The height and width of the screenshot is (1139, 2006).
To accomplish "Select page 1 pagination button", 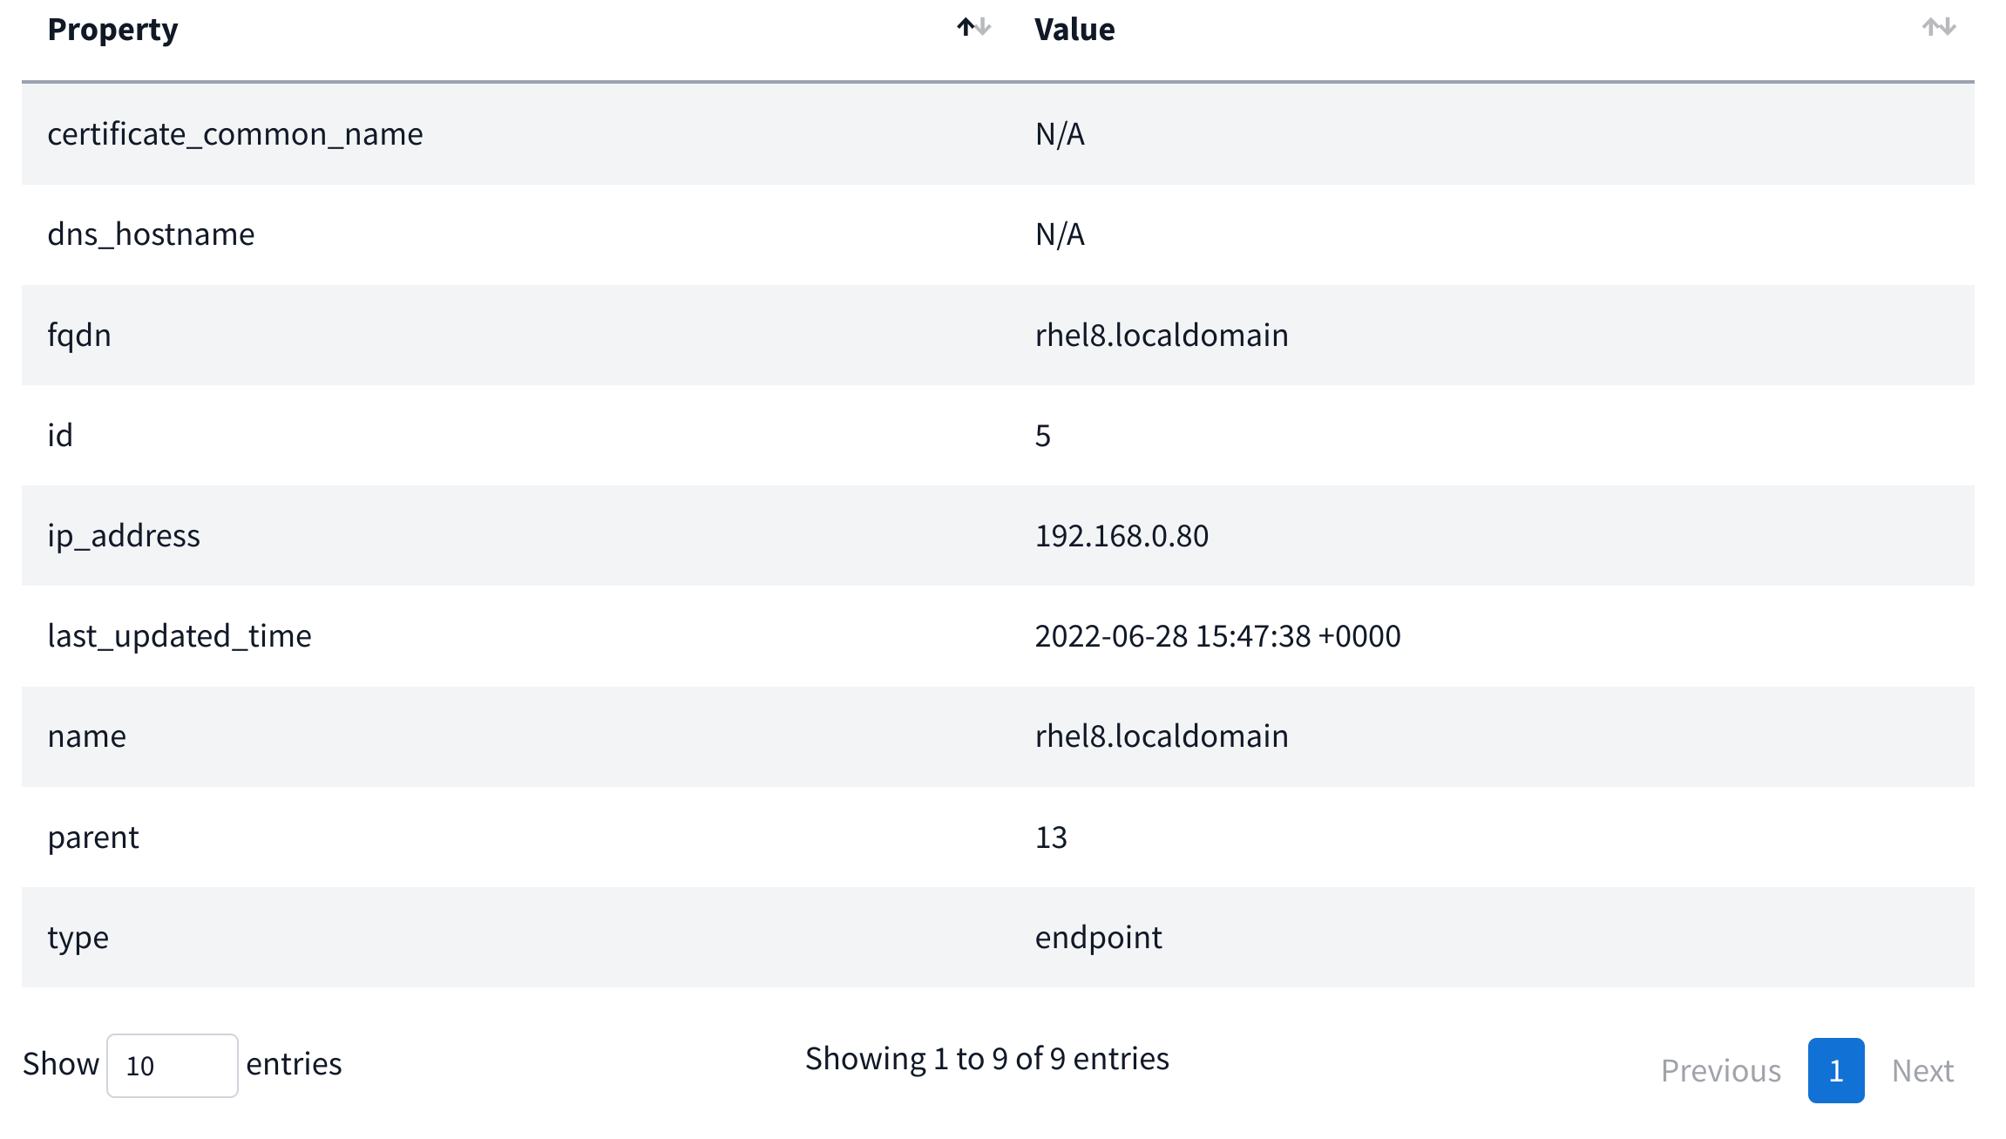I will coord(1835,1070).
